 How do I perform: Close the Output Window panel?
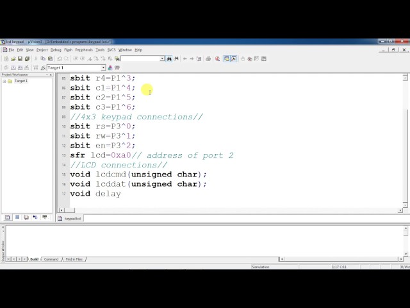click(3, 228)
